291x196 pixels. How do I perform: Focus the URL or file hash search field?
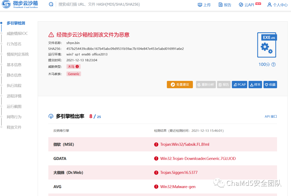coord(99,4)
